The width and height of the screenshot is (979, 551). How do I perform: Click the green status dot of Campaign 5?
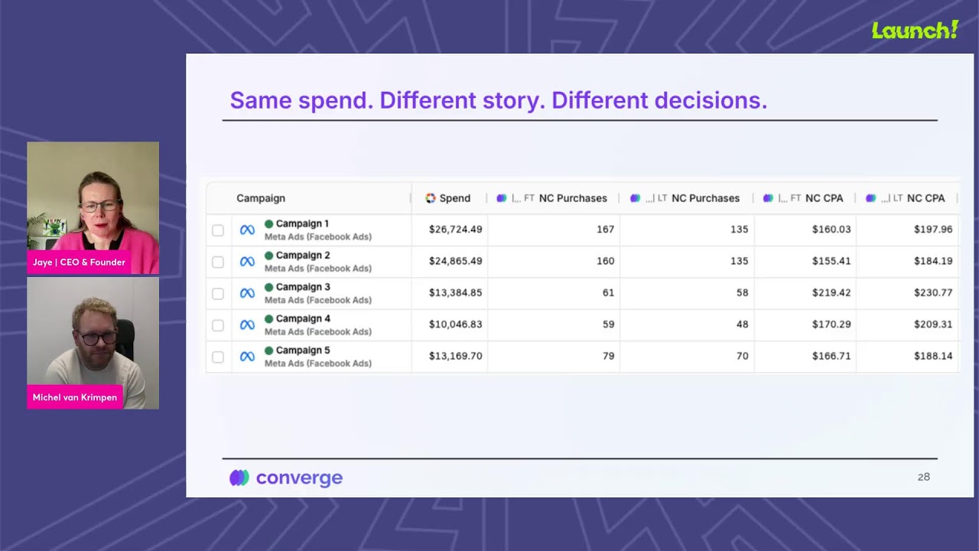268,350
